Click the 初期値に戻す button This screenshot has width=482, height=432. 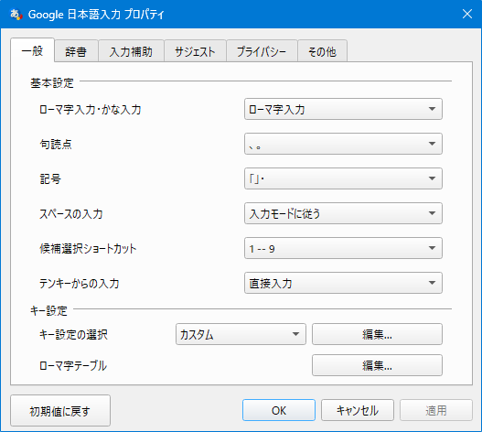tap(60, 410)
